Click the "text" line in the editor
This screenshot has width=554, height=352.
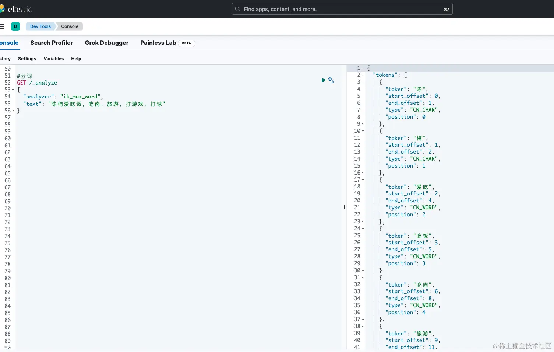(94, 104)
